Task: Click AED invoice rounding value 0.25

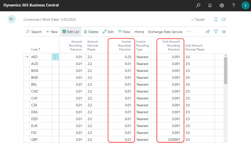Action: click(x=128, y=57)
